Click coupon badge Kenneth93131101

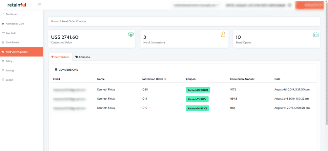point(197,99)
